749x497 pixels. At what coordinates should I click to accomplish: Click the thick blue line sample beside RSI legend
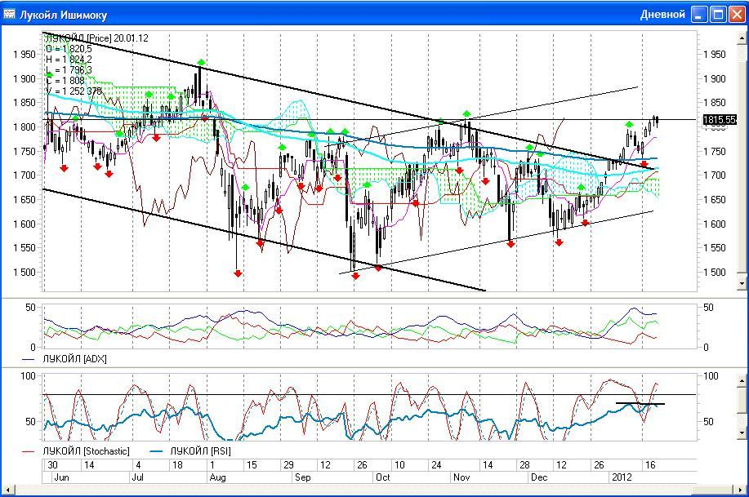pos(157,451)
